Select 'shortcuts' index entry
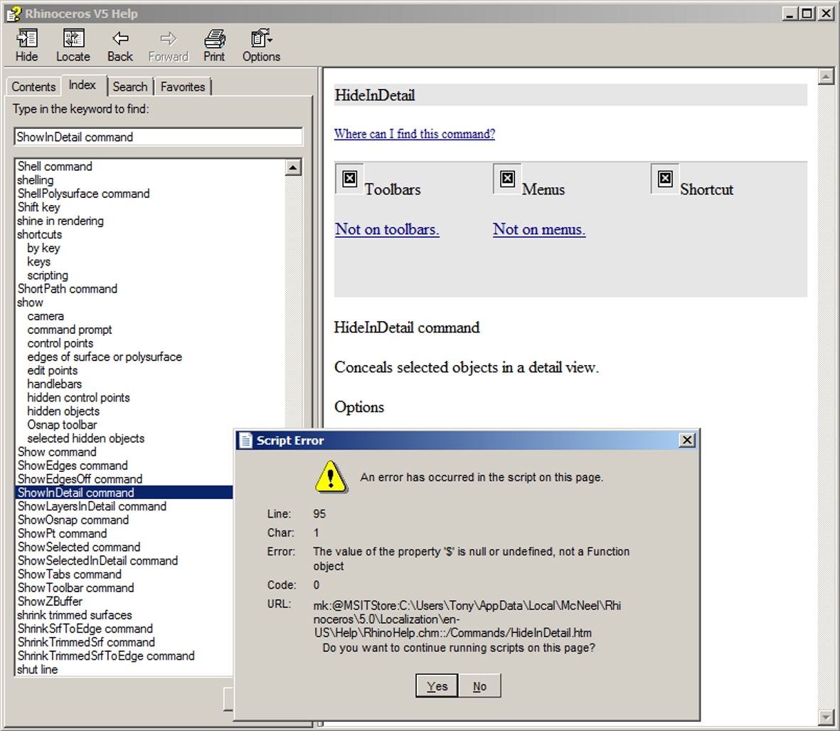The width and height of the screenshot is (840, 731). pyautogui.click(x=40, y=234)
